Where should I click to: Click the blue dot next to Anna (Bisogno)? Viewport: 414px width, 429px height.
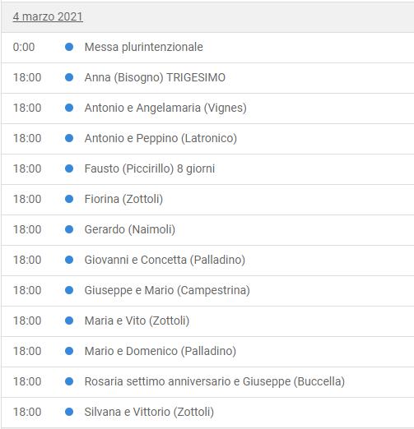(69, 77)
